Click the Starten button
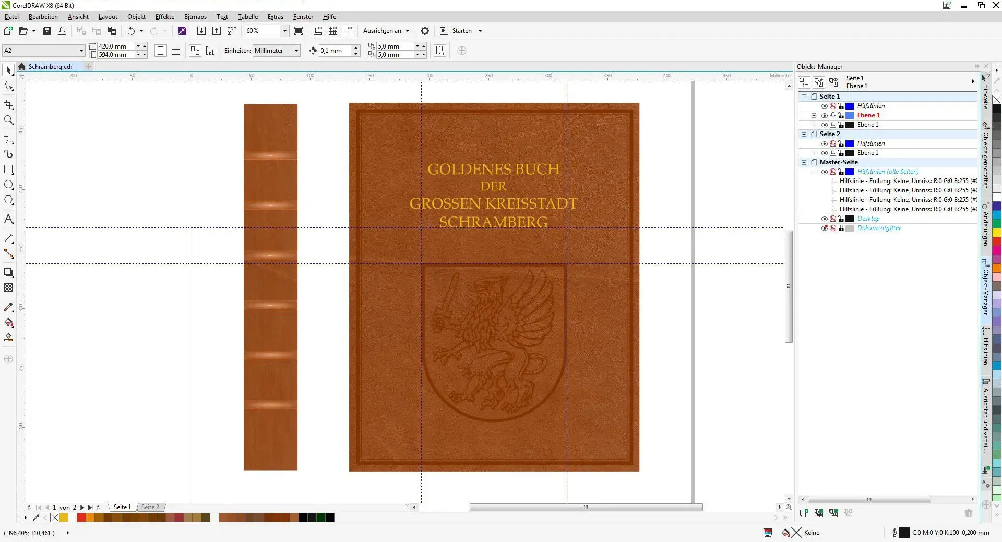Screen dimensions: 1002x542 pyautogui.click(x=457, y=31)
